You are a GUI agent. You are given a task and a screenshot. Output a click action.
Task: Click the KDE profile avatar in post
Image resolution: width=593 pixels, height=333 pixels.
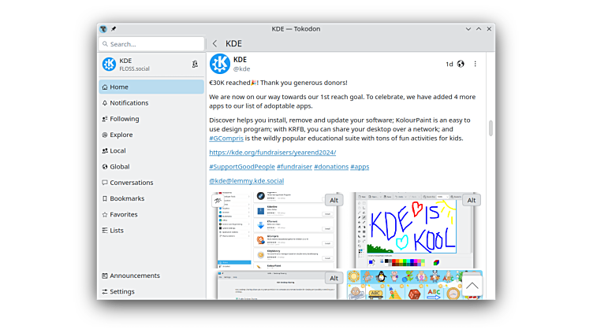[x=220, y=65]
